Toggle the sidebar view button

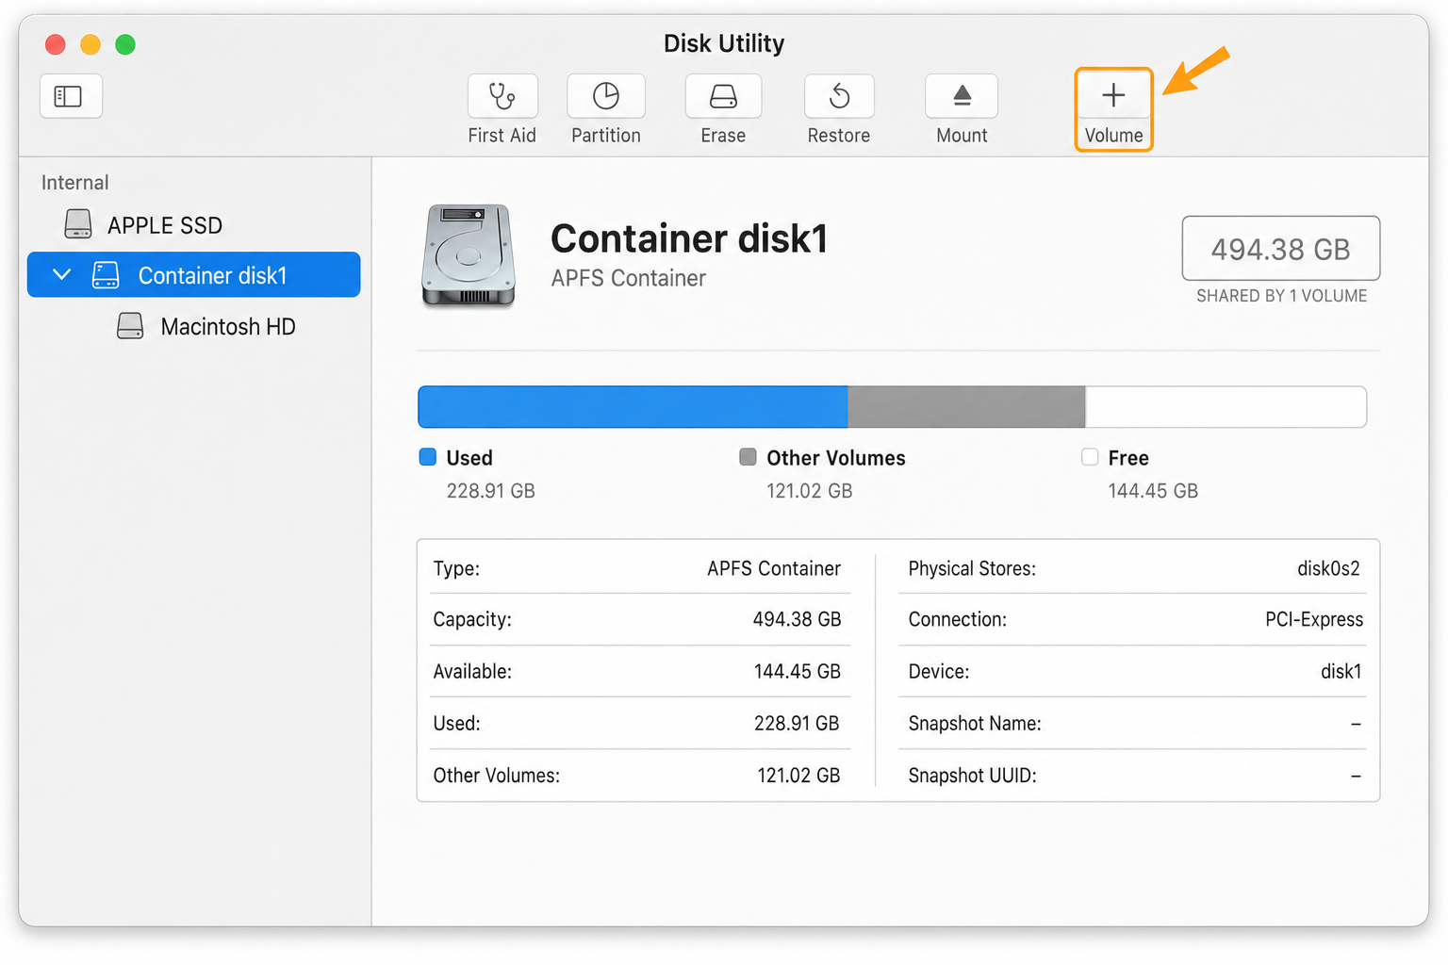(x=71, y=96)
